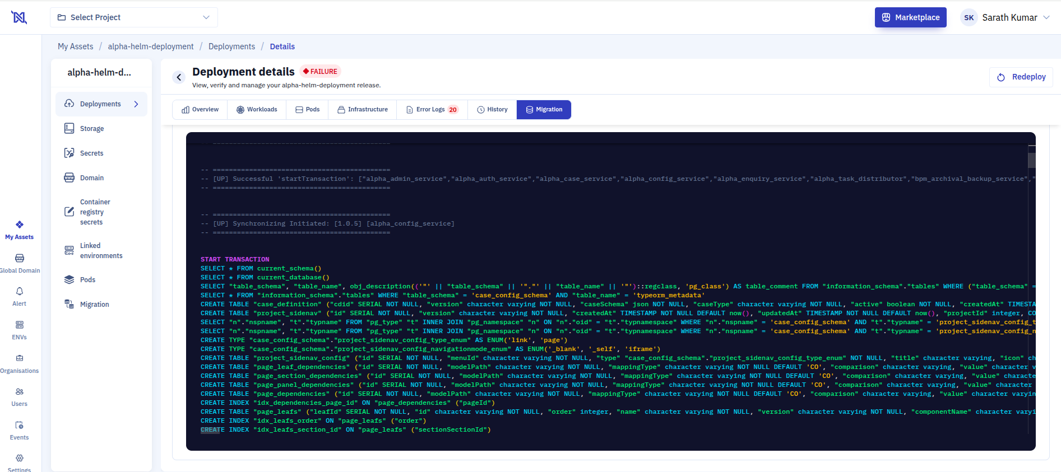
Task: Click the Synchronizing Initiated log line
Action: (x=328, y=223)
